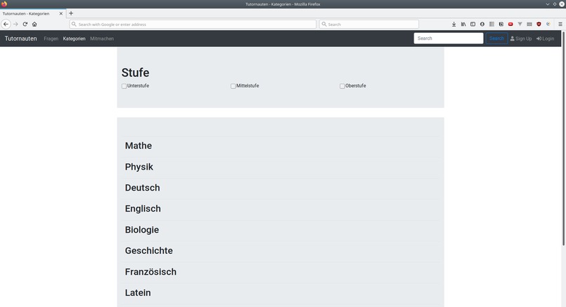Check the Mittelstufe checkbox

pos(233,86)
